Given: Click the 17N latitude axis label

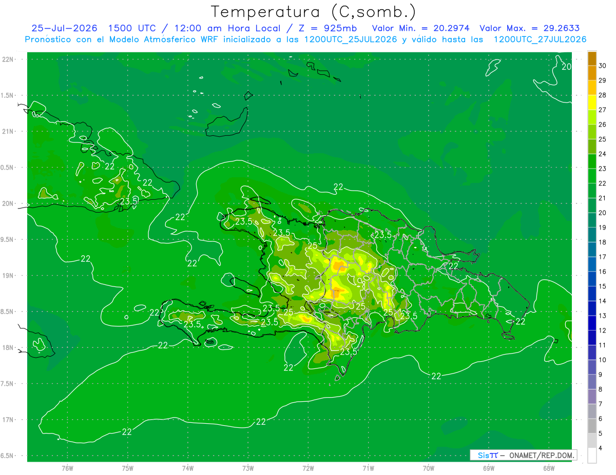Looking at the screenshot, I should tap(8, 420).
